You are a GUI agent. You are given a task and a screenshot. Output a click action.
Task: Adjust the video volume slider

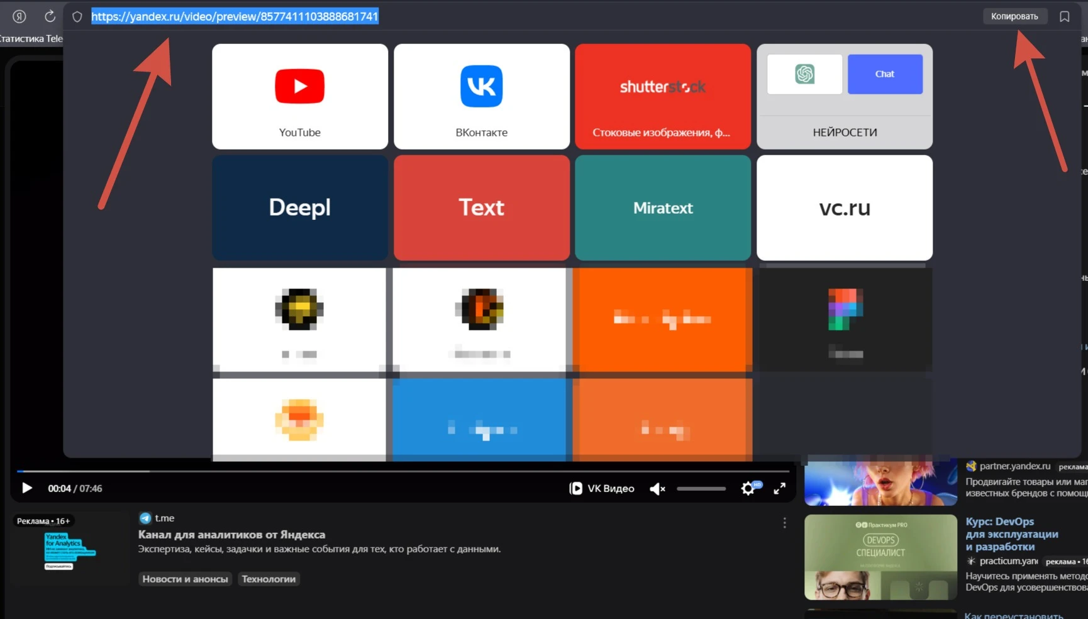(701, 488)
